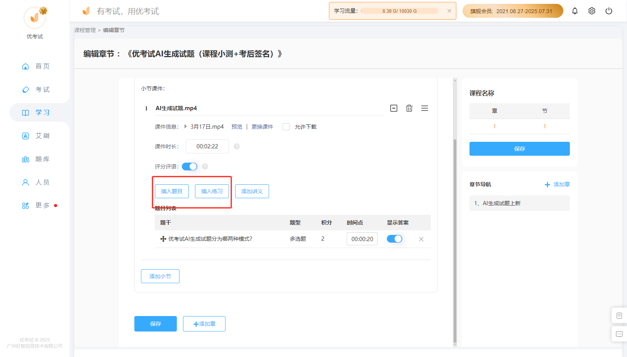The width and height of the screenshot is (627, 357).
Task: Open the floating chat feedback icon
Action: click(x=619, y=334)
